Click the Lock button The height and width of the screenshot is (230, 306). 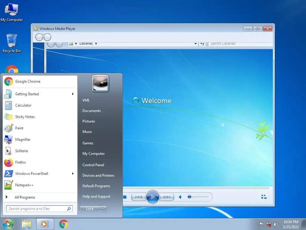tap(90, 209)
